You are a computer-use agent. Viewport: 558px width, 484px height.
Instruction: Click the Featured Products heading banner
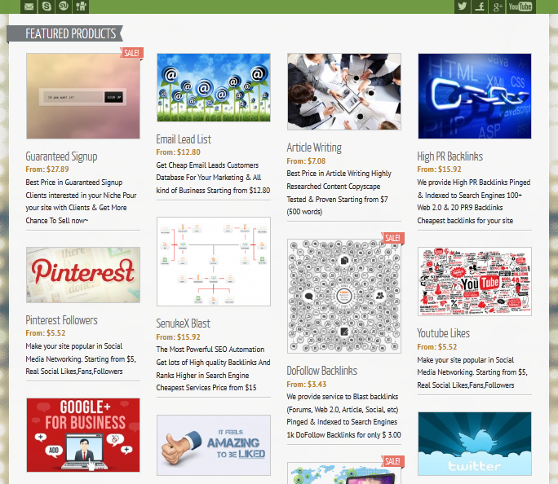pos(65,33)
